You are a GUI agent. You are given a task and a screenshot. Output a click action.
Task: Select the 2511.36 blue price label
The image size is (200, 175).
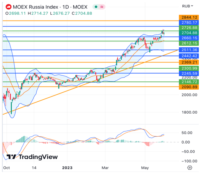click(189, 50)
